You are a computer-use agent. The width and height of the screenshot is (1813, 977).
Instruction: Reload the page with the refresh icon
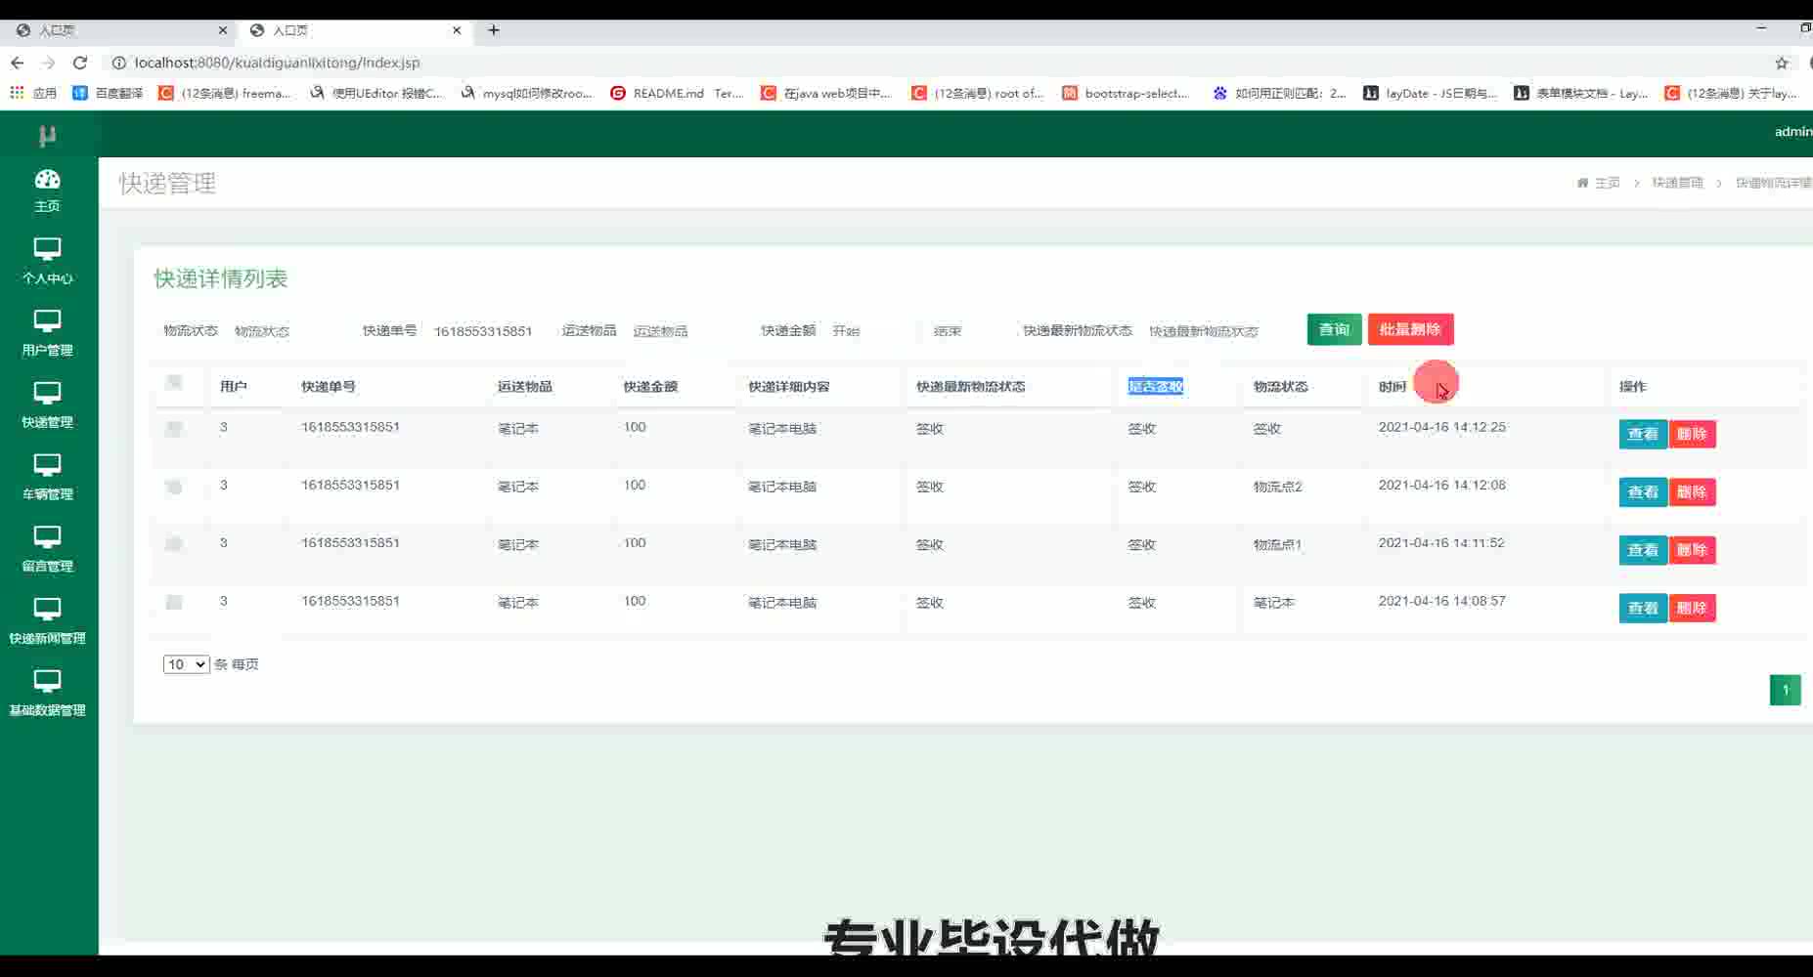coord(80,63)
